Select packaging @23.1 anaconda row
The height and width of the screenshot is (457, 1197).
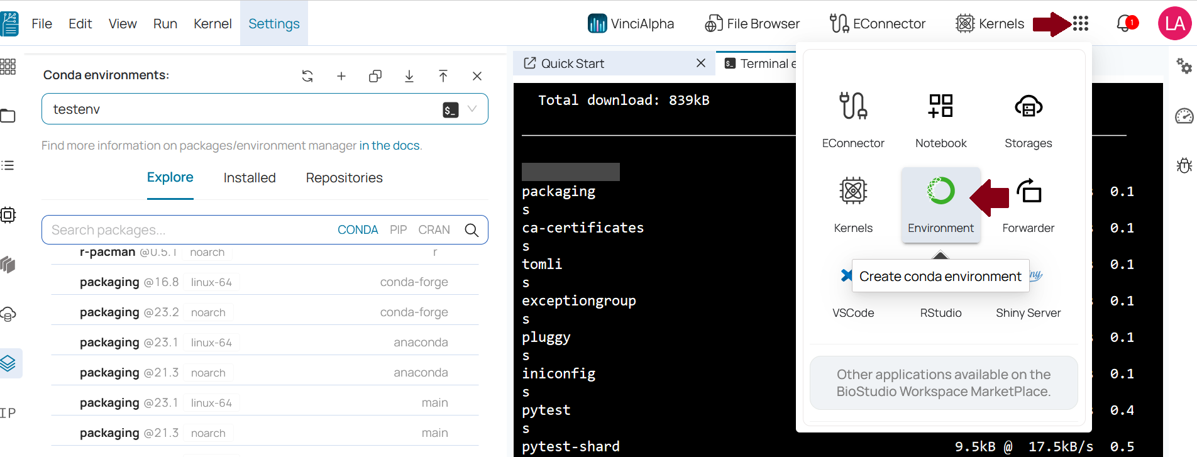(265, 343)
